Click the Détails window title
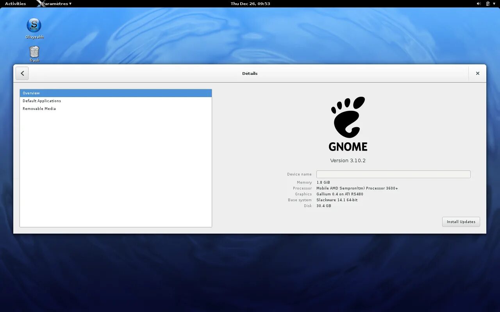 [x=250, y=73]
